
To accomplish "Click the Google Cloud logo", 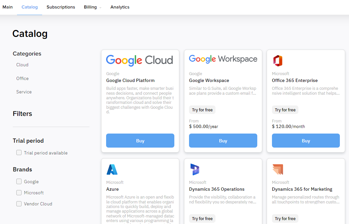I will coord(139,60).
